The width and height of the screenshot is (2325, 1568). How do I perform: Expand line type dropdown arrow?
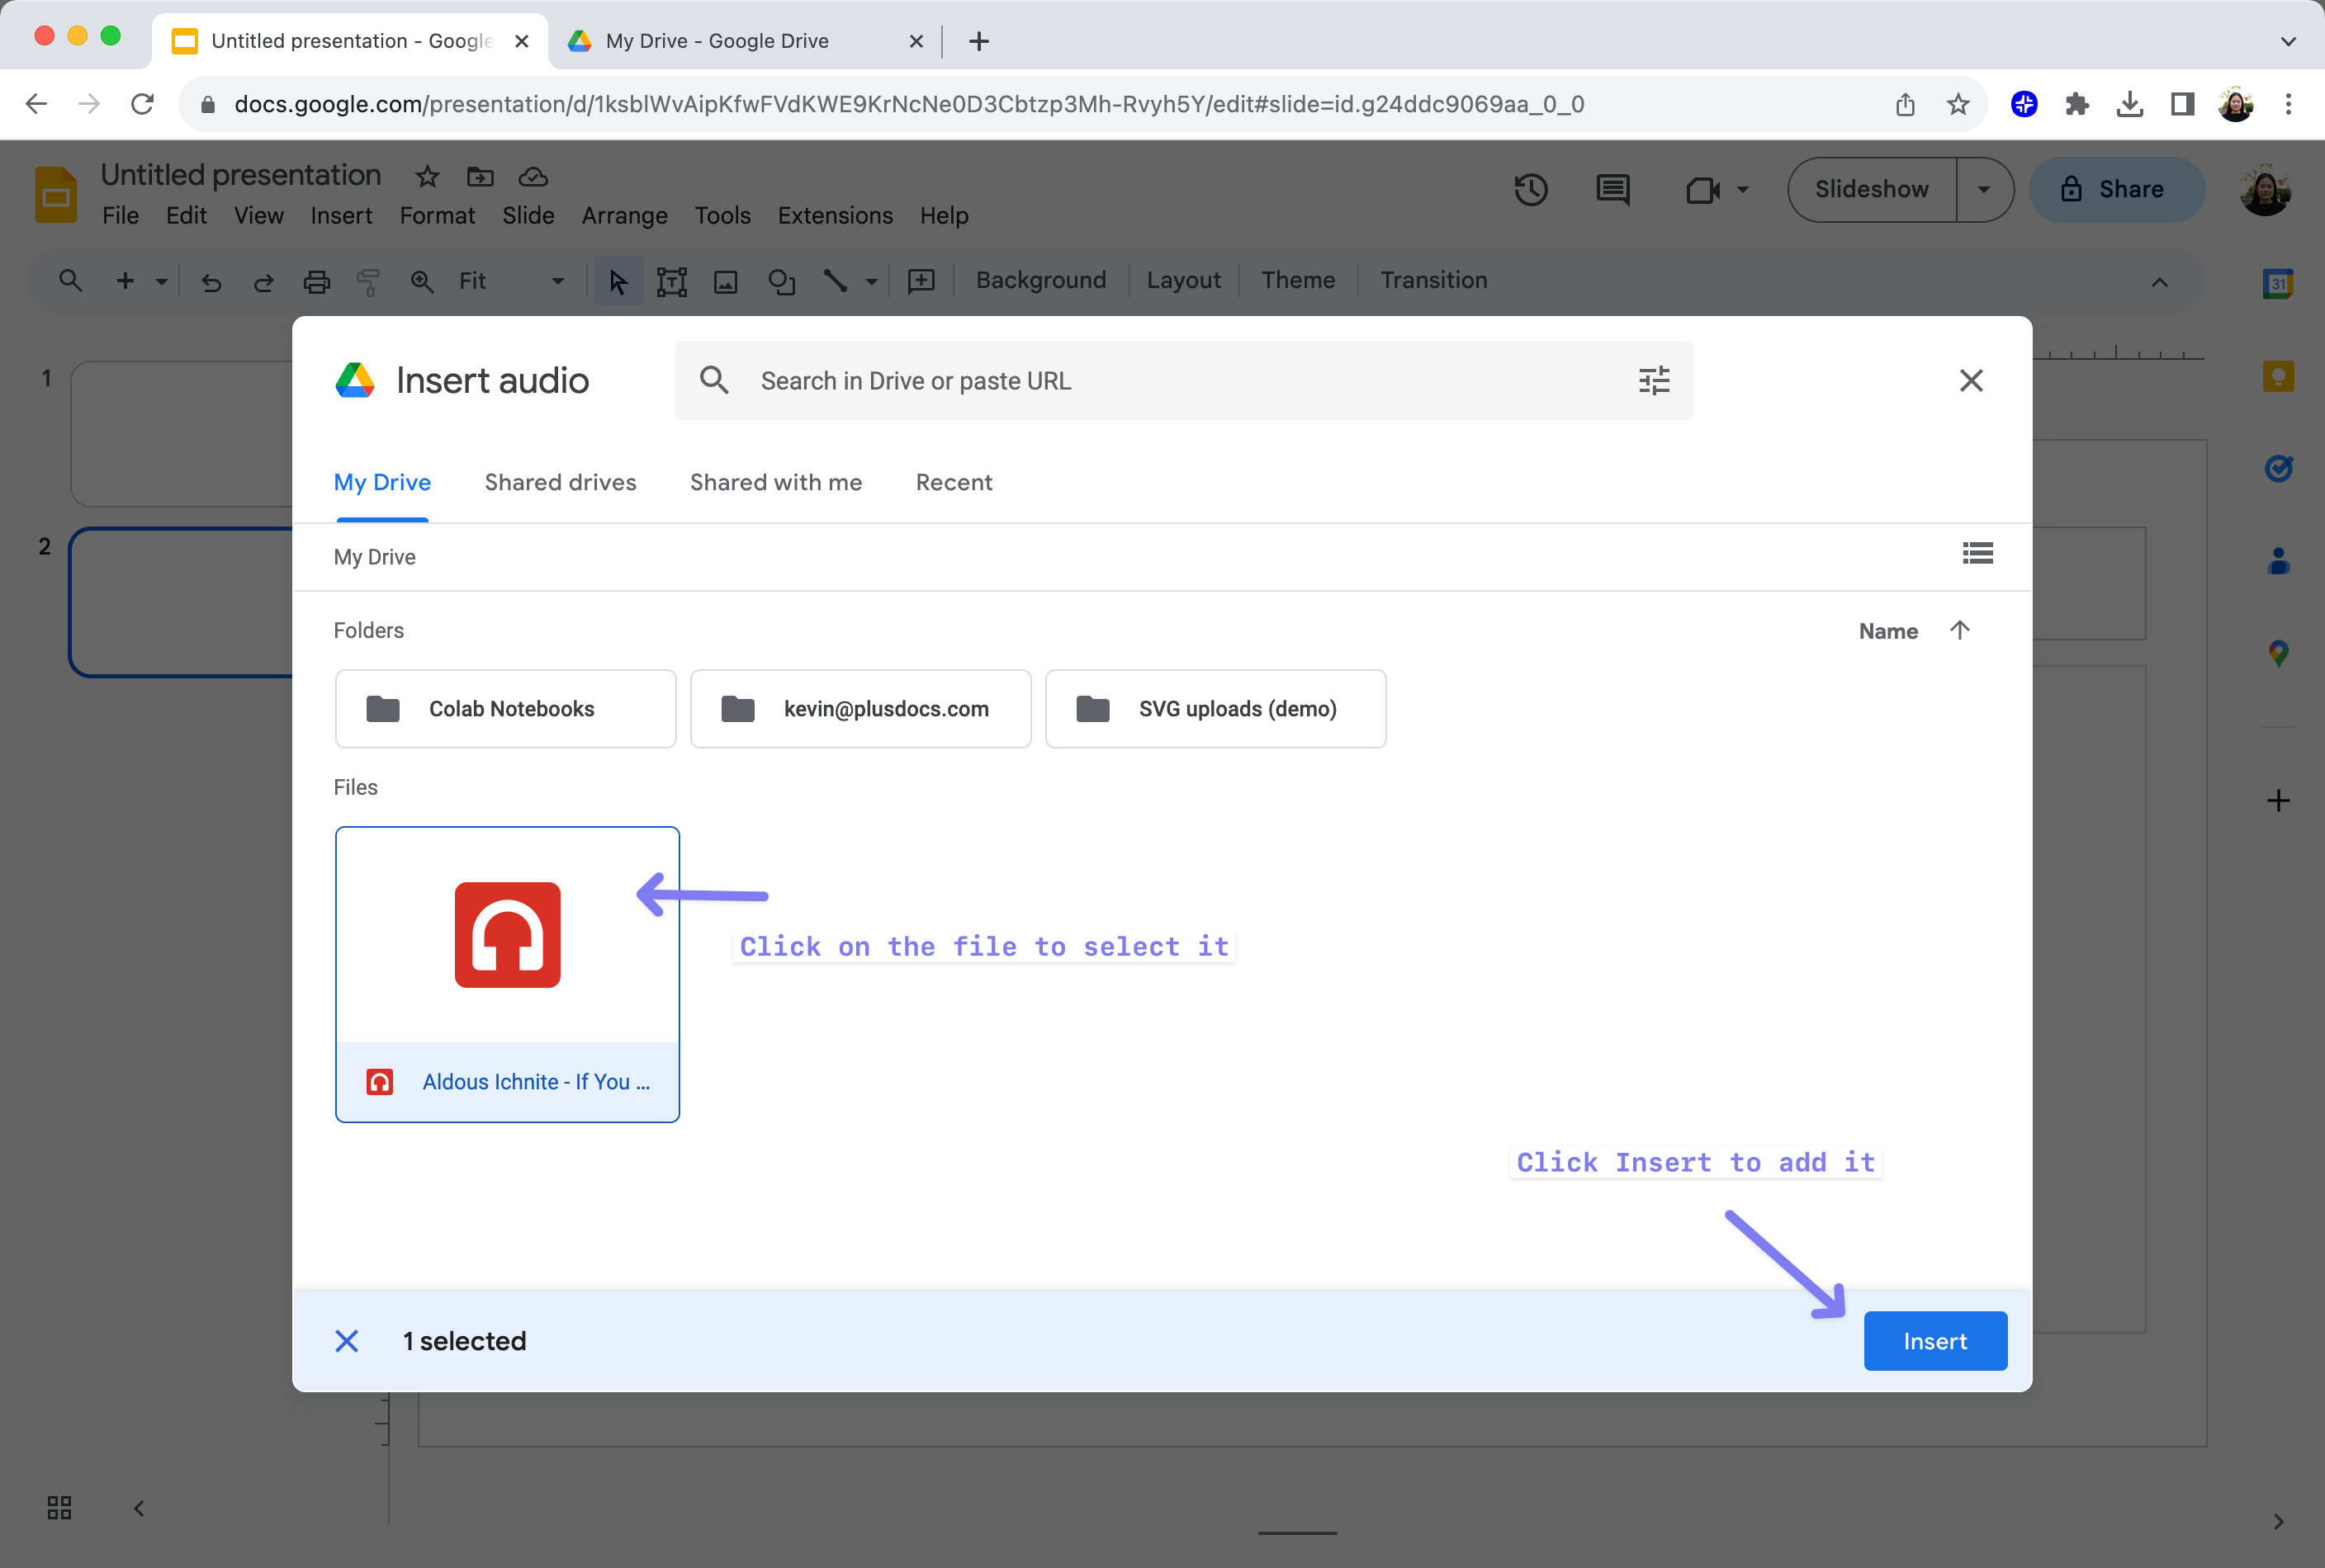pyautogui.click(x=871, y=282)
